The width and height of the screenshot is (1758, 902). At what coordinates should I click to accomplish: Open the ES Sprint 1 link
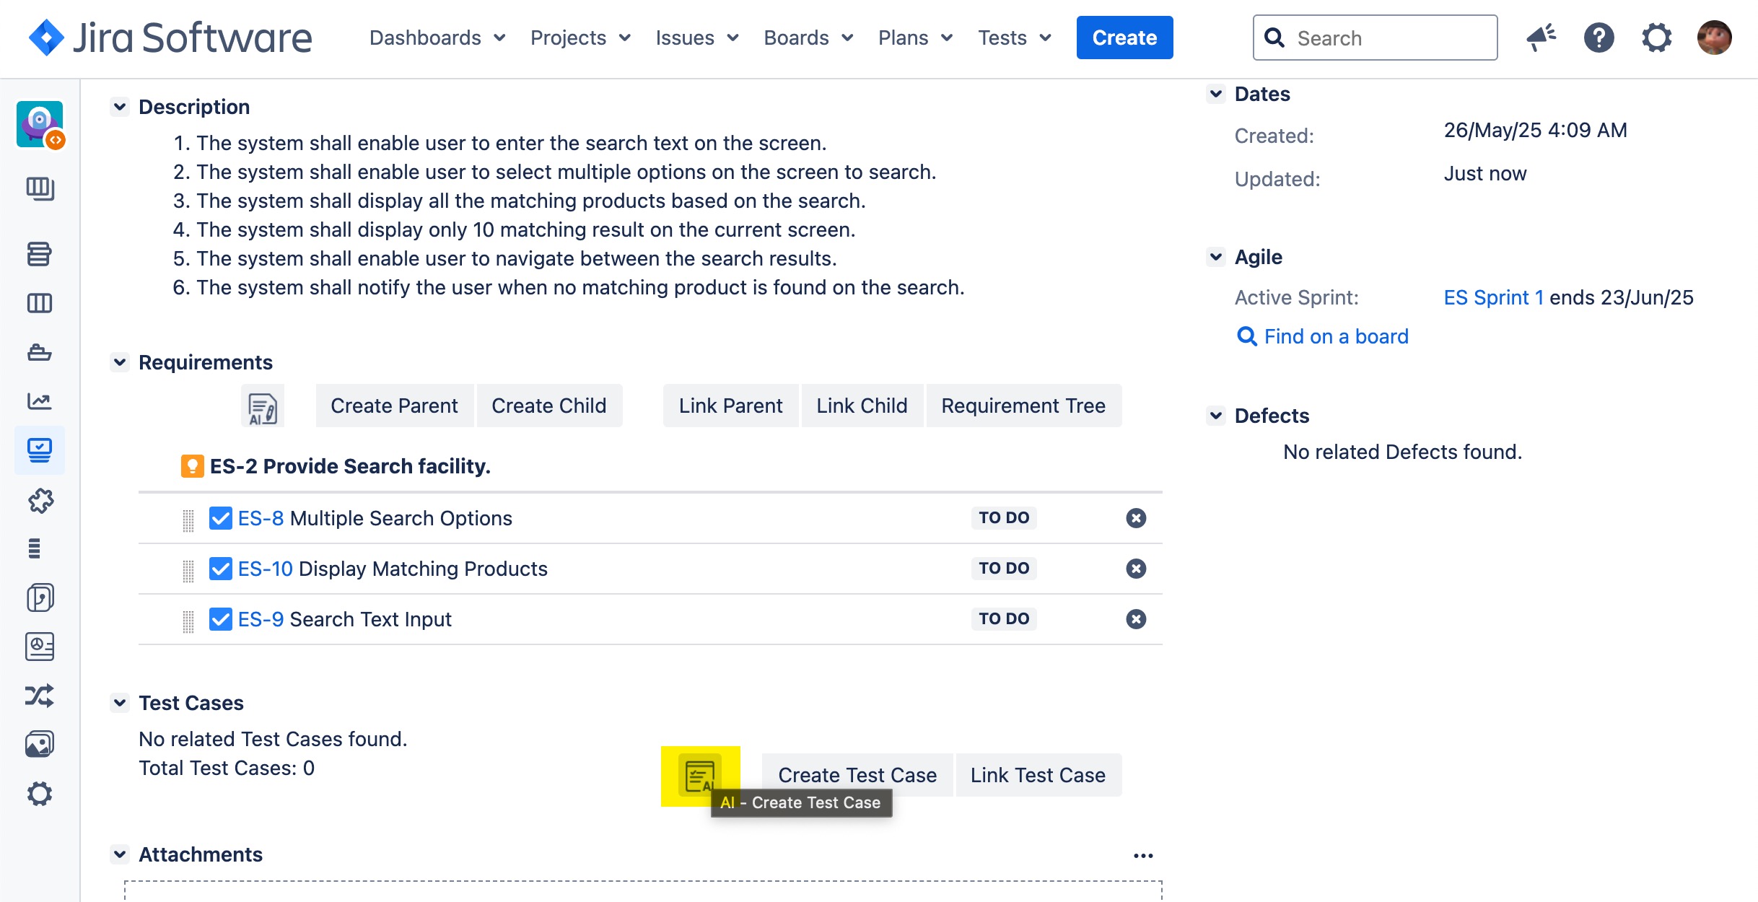coord(1493,297)
